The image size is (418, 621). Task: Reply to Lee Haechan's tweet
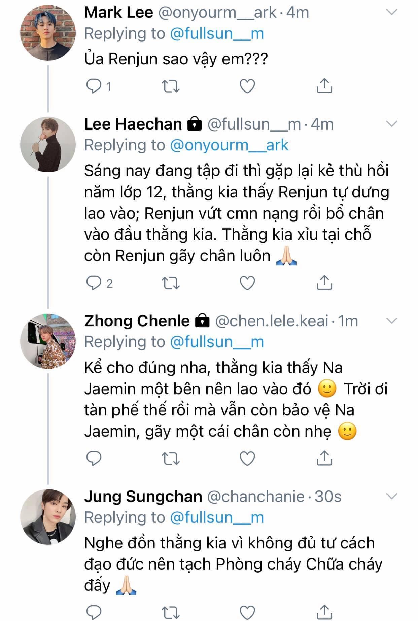[x=94, y=283]
